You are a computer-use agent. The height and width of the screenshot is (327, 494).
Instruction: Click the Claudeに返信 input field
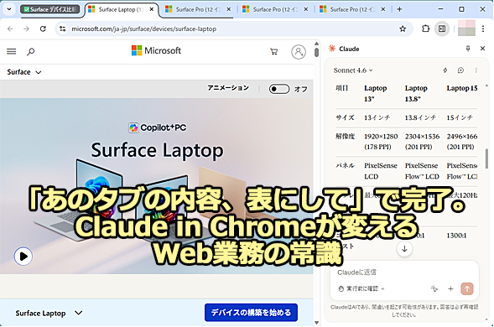(x=404, y=272)
